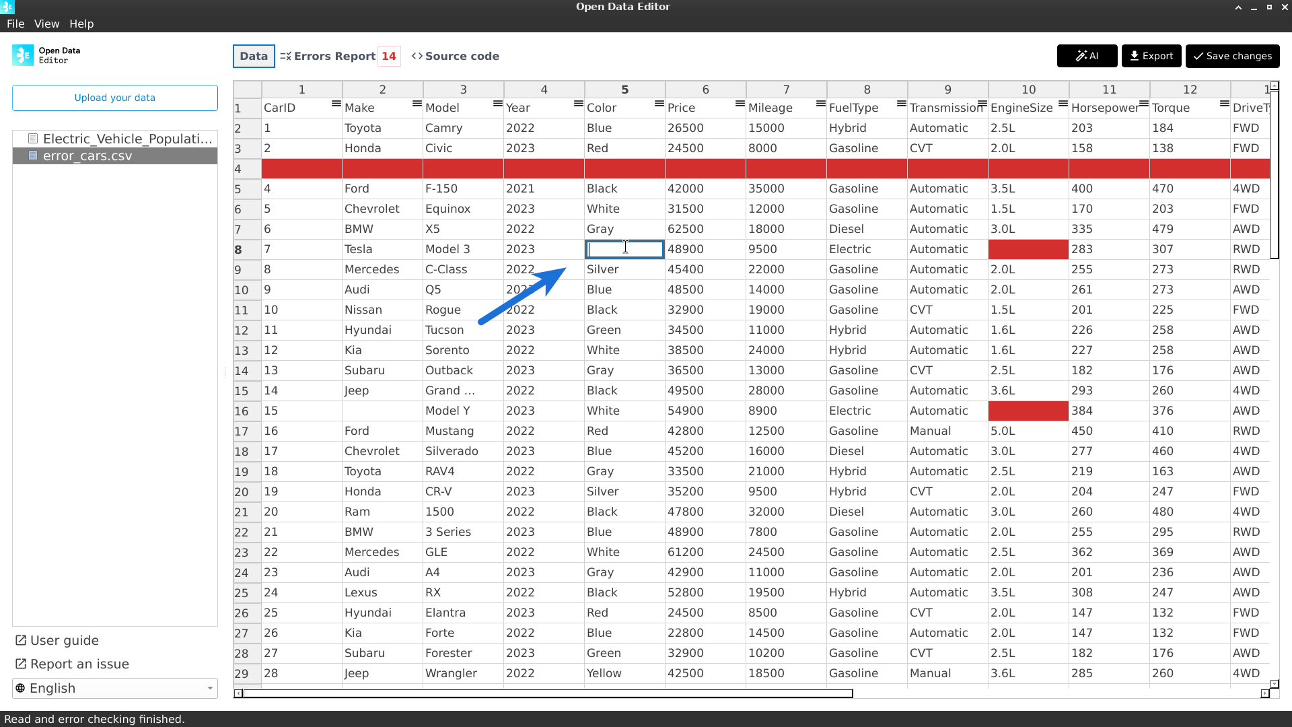Viewport: 1292px width, 727px height.
Task: Save changes to the dataset
Action: point(1232,56)
